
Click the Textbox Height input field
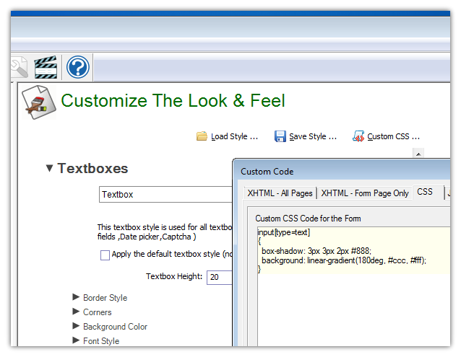220,277
